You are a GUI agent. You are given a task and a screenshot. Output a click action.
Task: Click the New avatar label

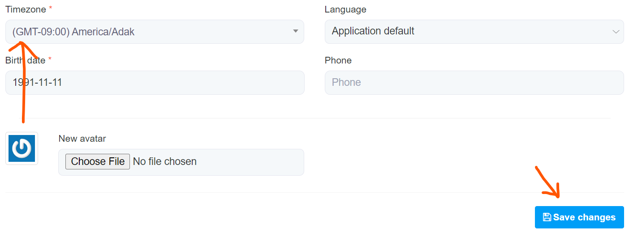pyautogui.click(x=82, y=139)
